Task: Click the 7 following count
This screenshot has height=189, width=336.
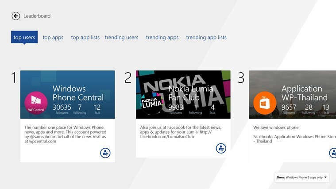Action: [x=80, y=109]
